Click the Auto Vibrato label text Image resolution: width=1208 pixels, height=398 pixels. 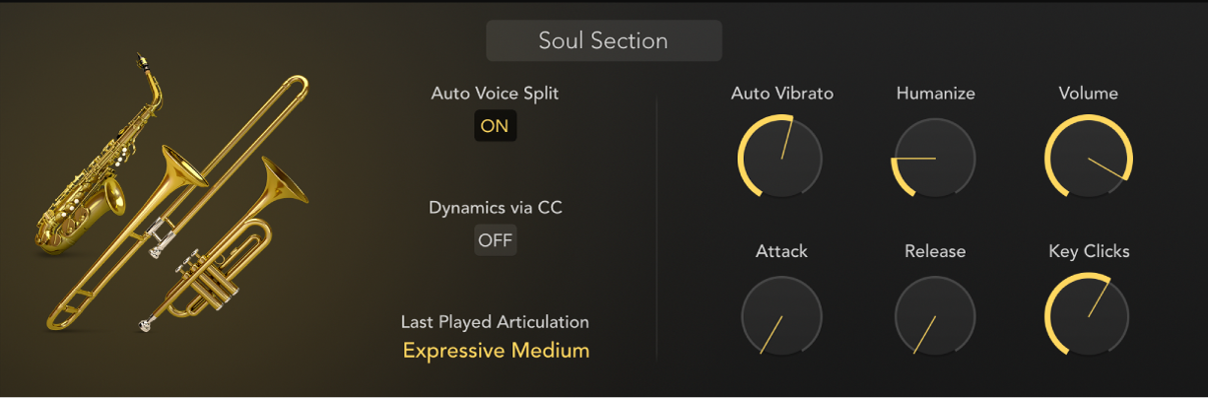point(782,94)
